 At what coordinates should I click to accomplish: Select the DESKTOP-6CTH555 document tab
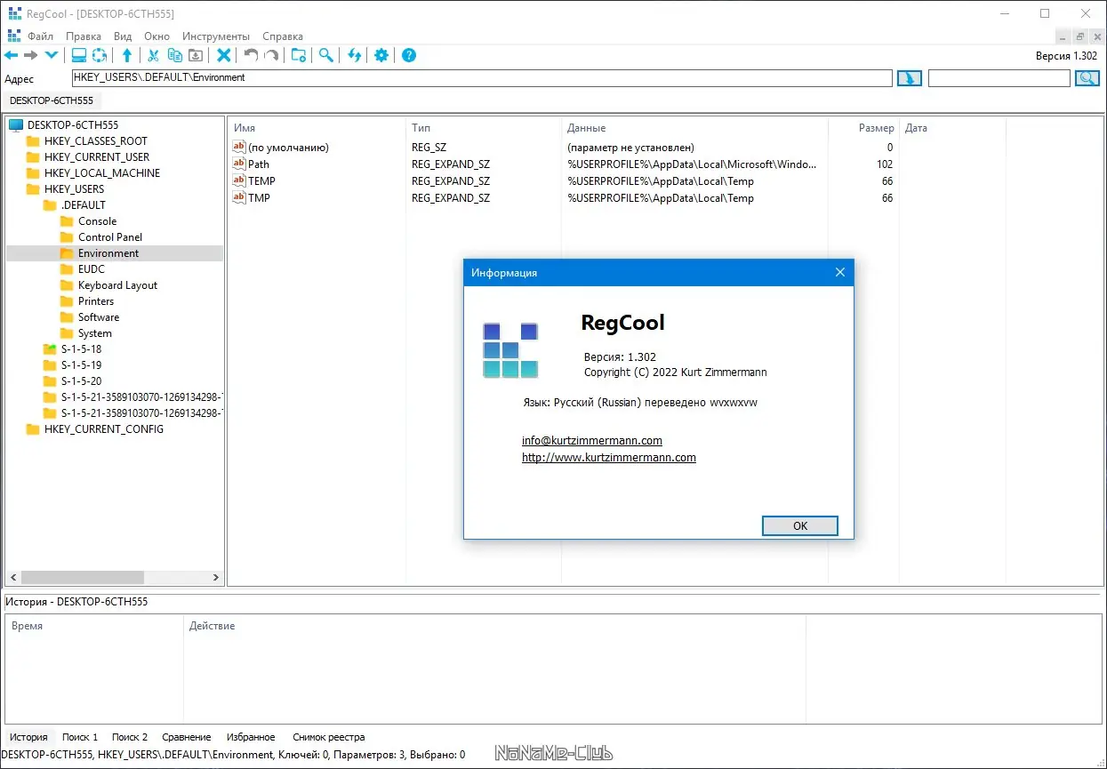point(52,100)
